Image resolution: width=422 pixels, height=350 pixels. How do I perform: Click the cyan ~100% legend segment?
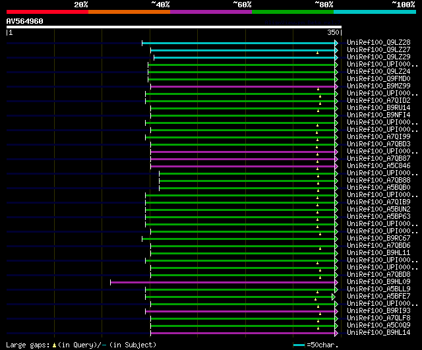pos(375,12)
